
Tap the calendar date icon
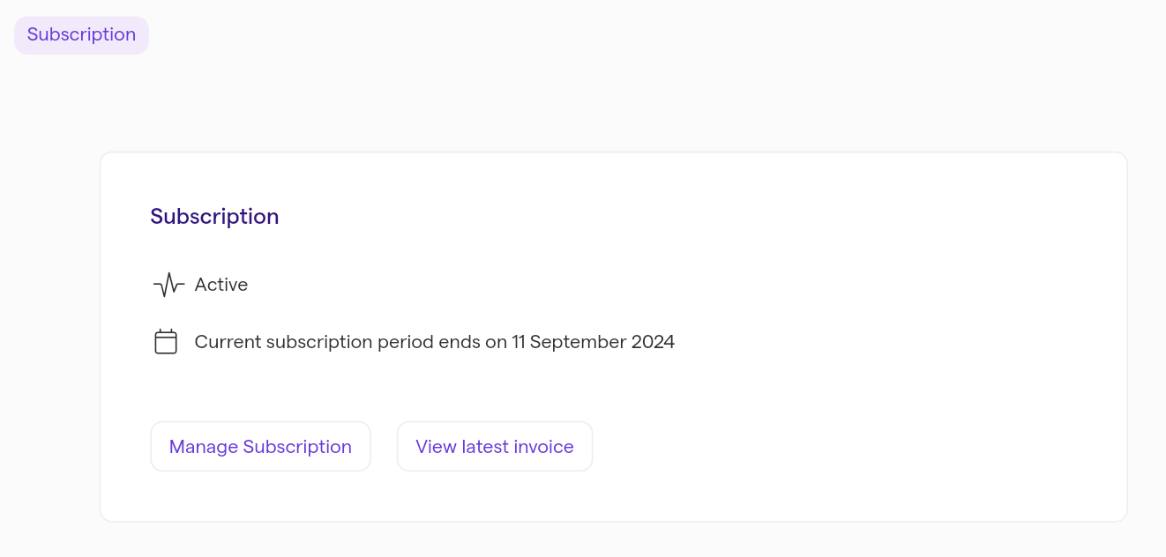click(166, 341)
